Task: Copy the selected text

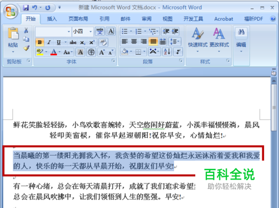Action: click(26, 39)
